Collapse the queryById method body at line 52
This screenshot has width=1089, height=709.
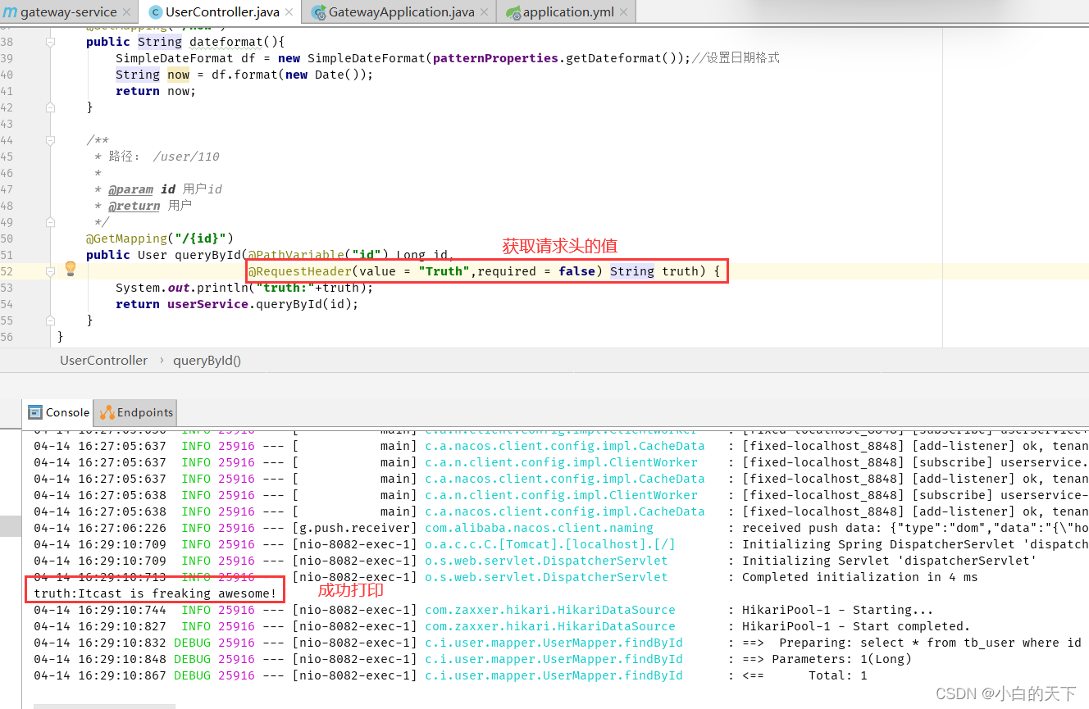pyautogui.click(x=51, y=271)
